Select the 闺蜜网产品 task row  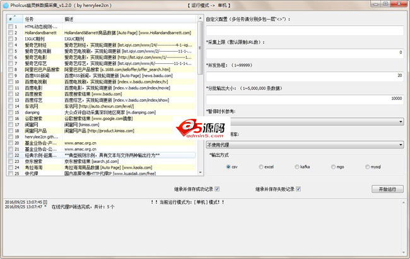[x=101, y=131]
